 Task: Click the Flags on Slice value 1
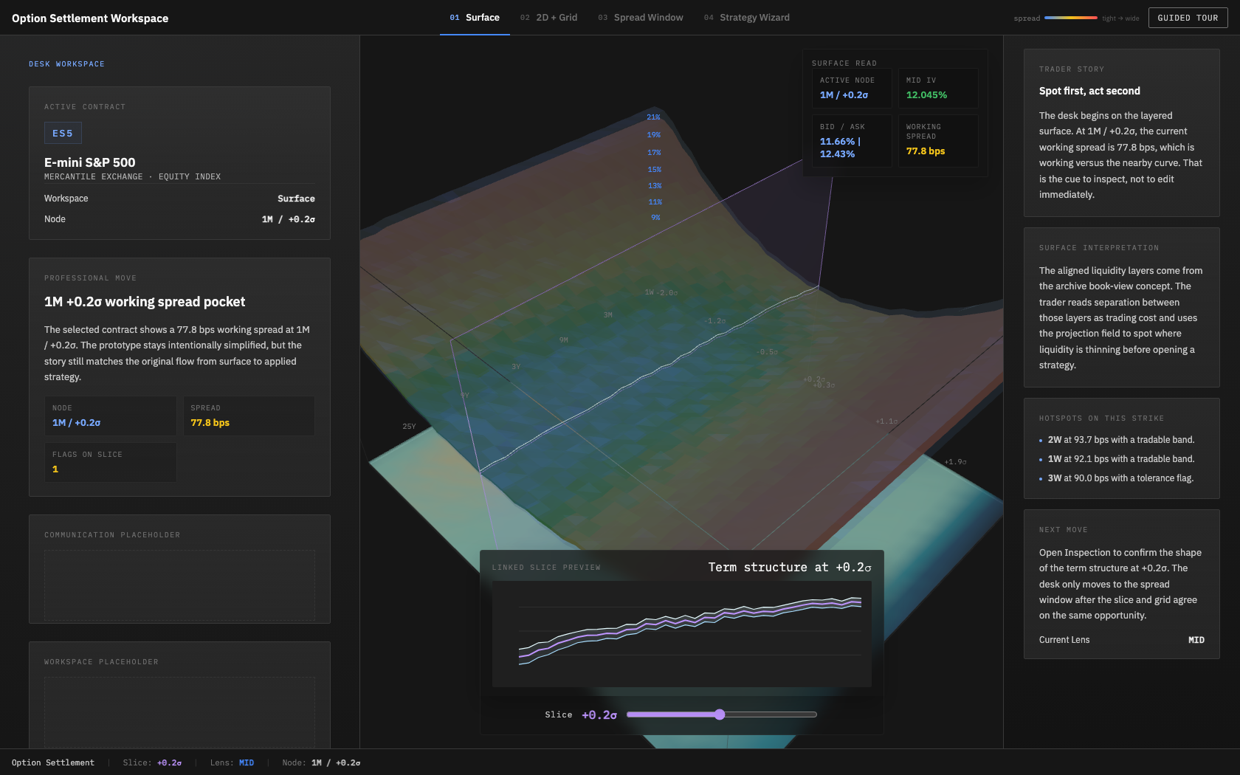coord(55,469)
